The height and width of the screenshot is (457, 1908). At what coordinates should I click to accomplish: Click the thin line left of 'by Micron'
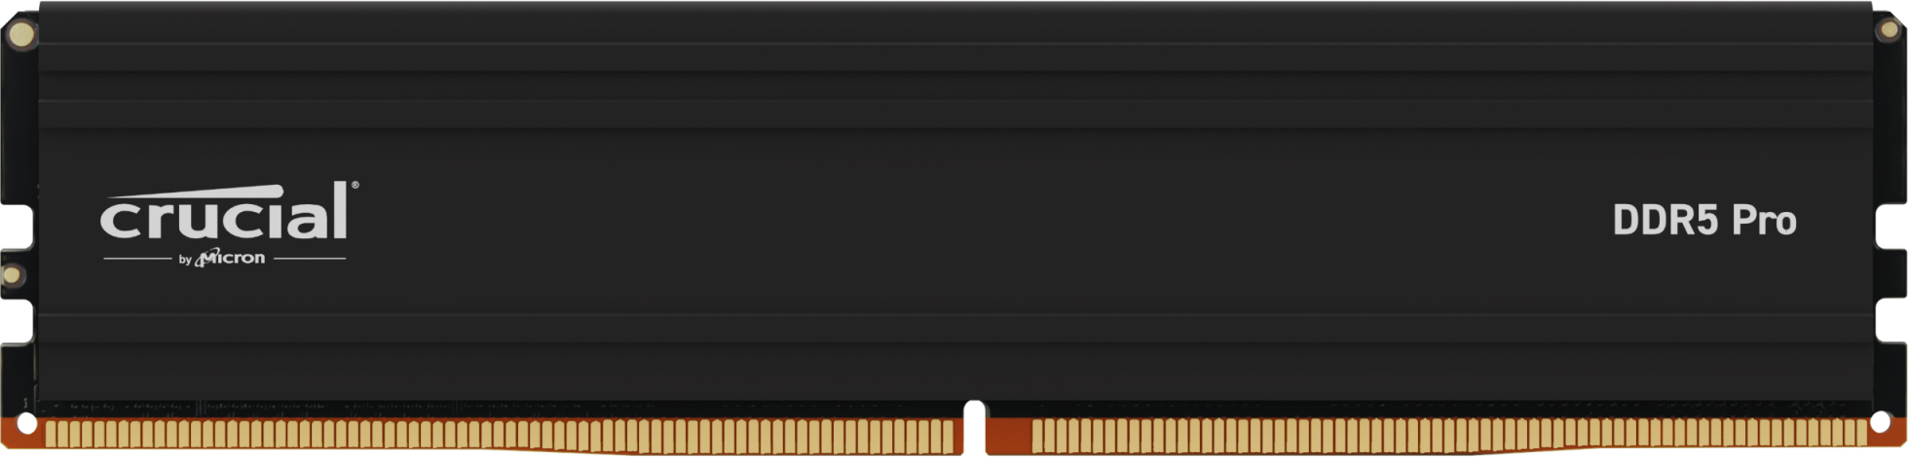point(137,259)
